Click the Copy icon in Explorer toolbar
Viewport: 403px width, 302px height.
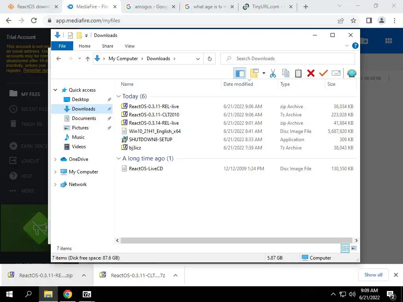(286, 73)
